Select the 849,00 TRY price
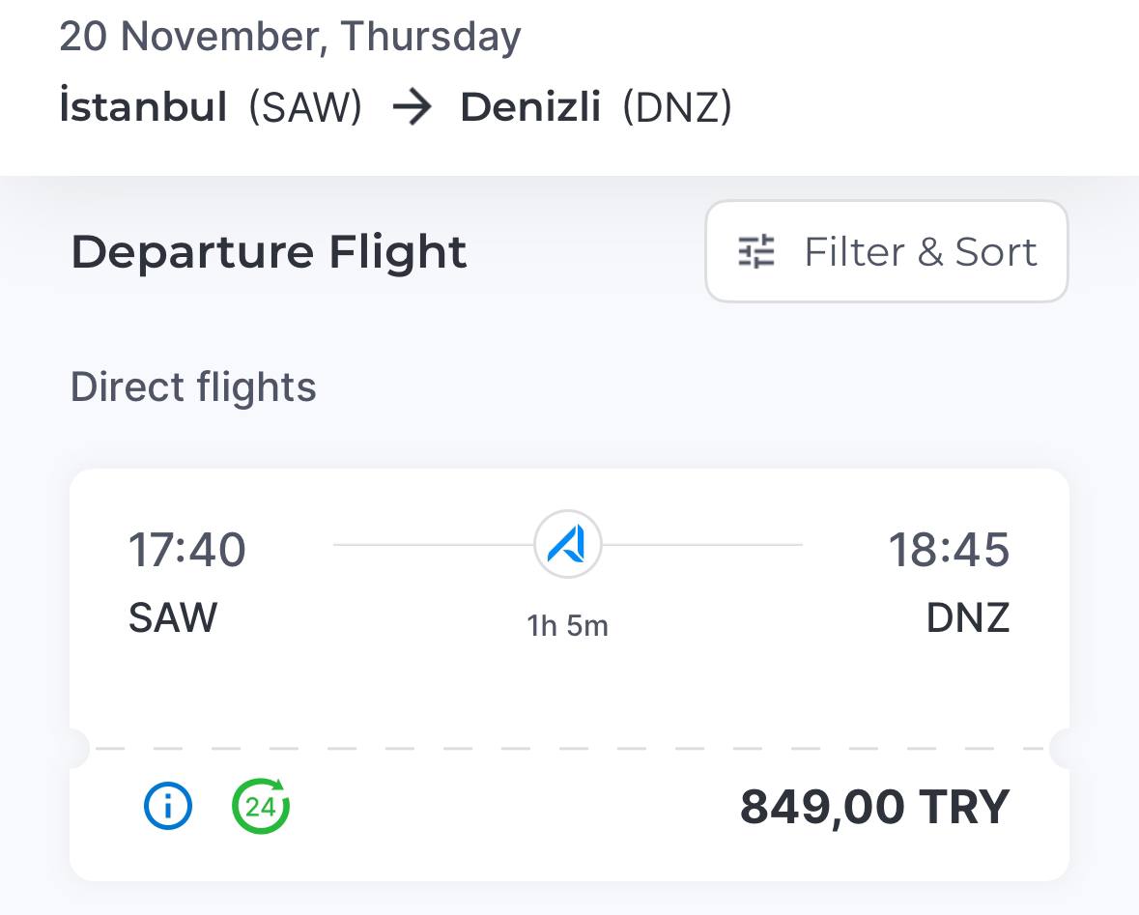Viewport: 1139px width, 915px height. 874,807
